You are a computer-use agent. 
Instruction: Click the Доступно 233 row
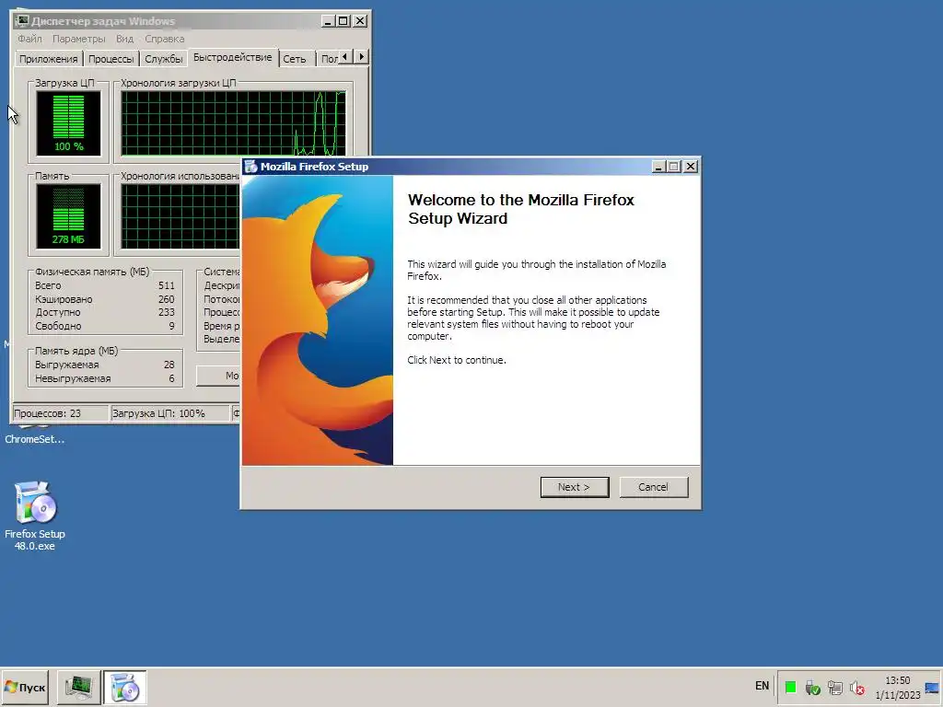point(105,313)
